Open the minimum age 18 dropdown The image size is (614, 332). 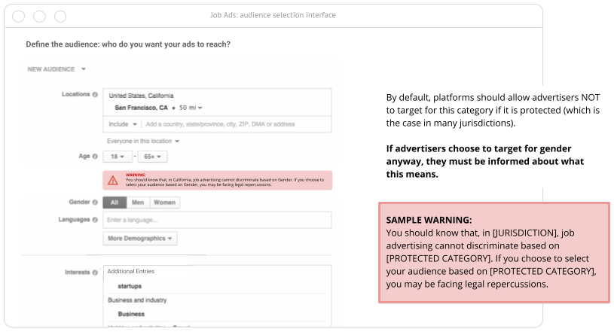coord(118,157)
